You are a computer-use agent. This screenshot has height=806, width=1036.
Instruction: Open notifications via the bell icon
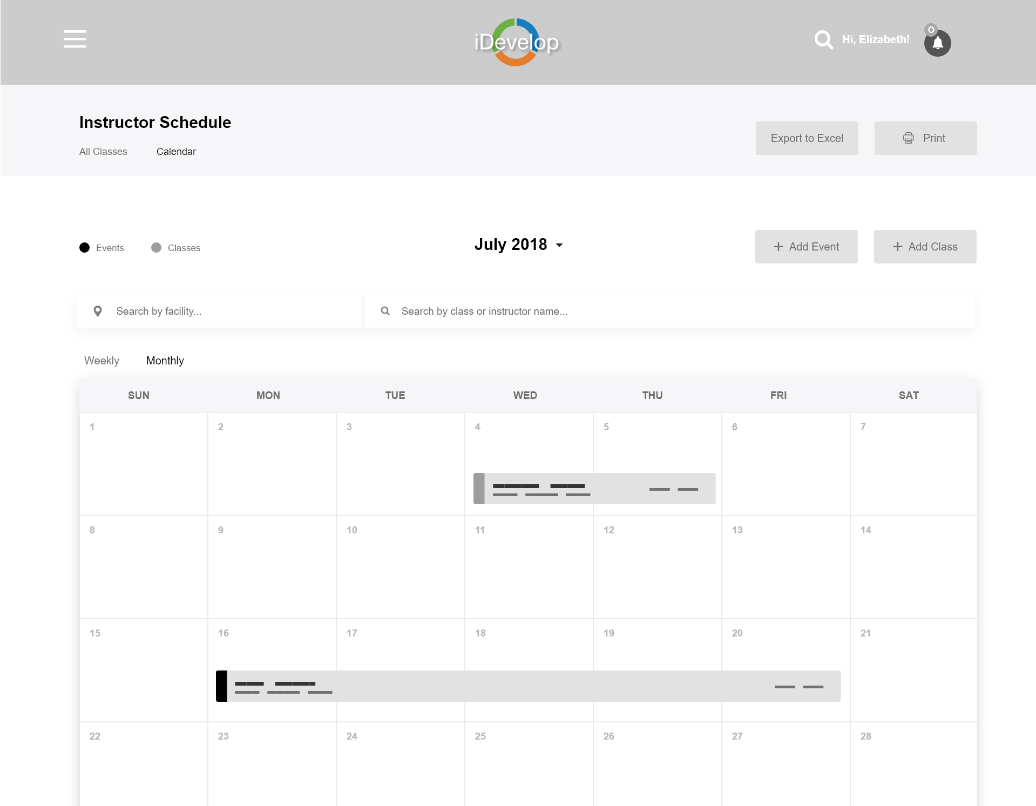click(x=938, y=43)
